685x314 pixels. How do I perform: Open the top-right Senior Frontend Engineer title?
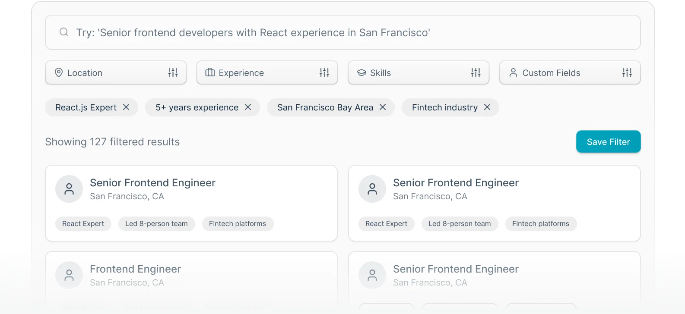tap(456, 183)
